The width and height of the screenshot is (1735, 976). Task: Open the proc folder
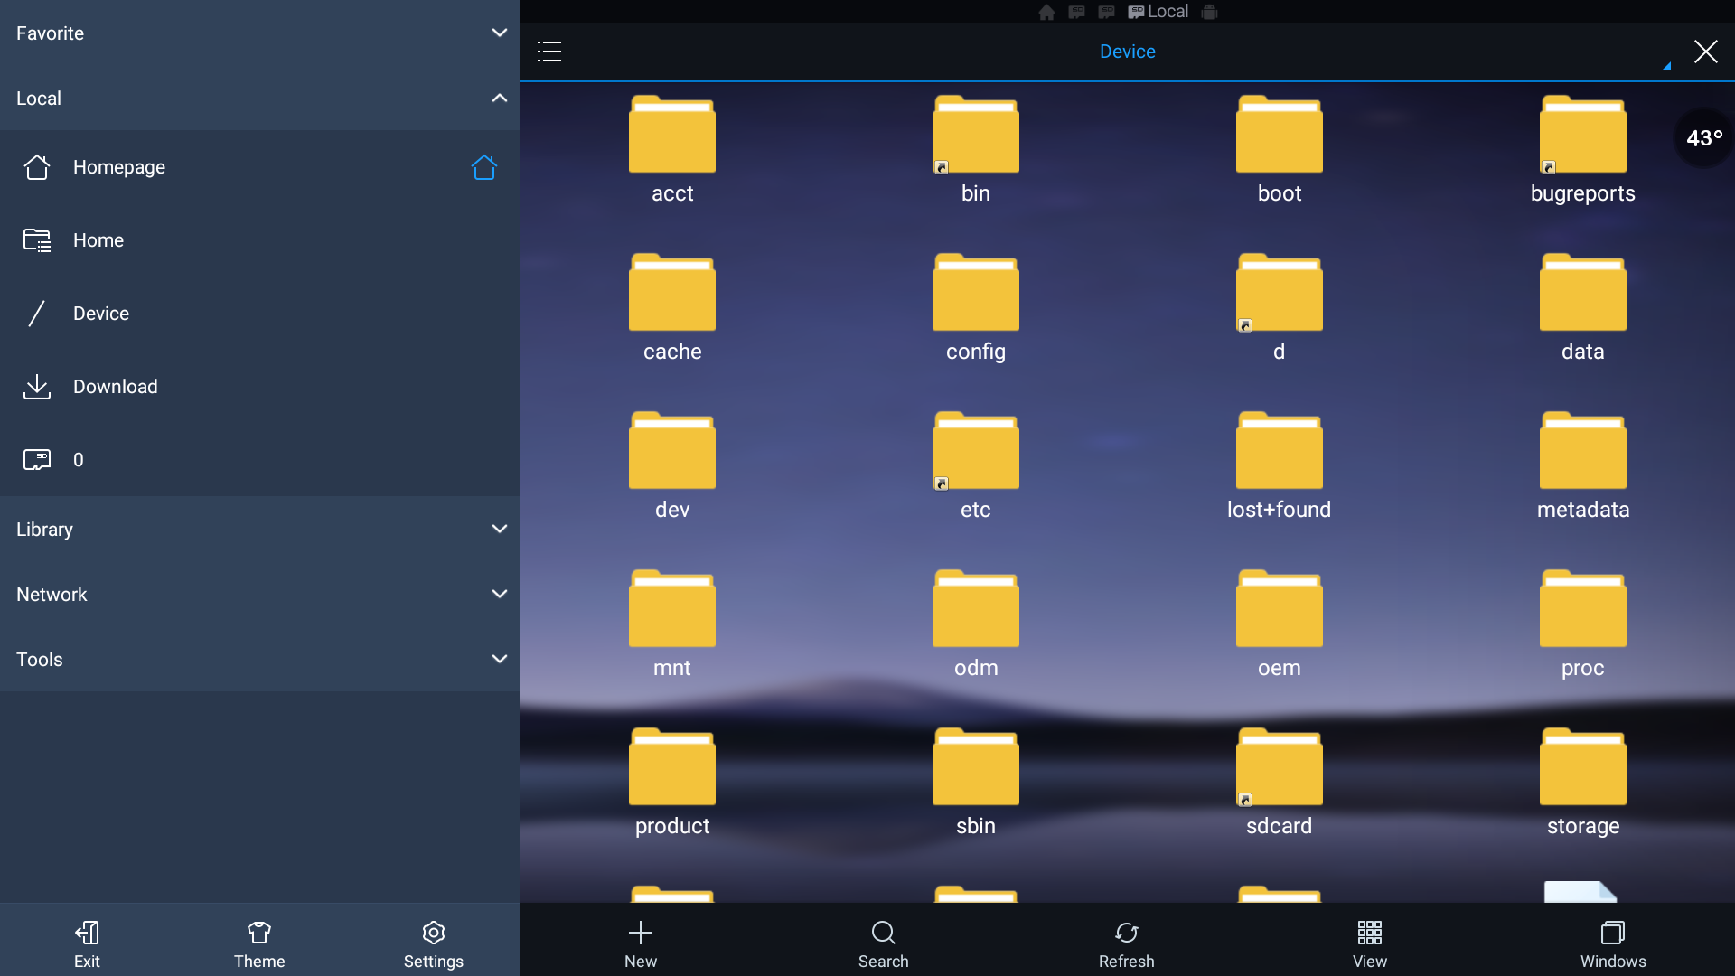coord(1583,625)
